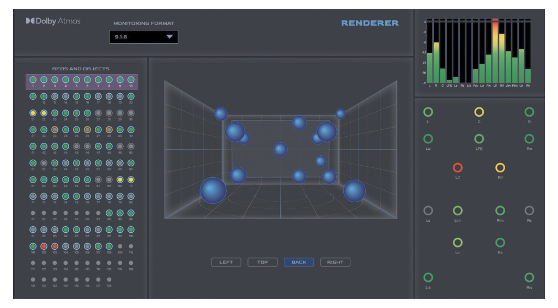Screen dimensions: 558x308
Task: Click the MONITORING FORMAT label
Action: pyautogui.click(x=144, y=23)
